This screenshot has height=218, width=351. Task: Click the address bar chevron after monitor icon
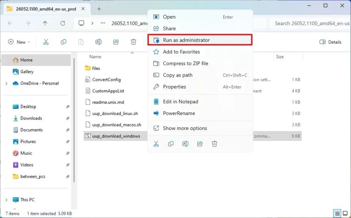coord(92,23)
